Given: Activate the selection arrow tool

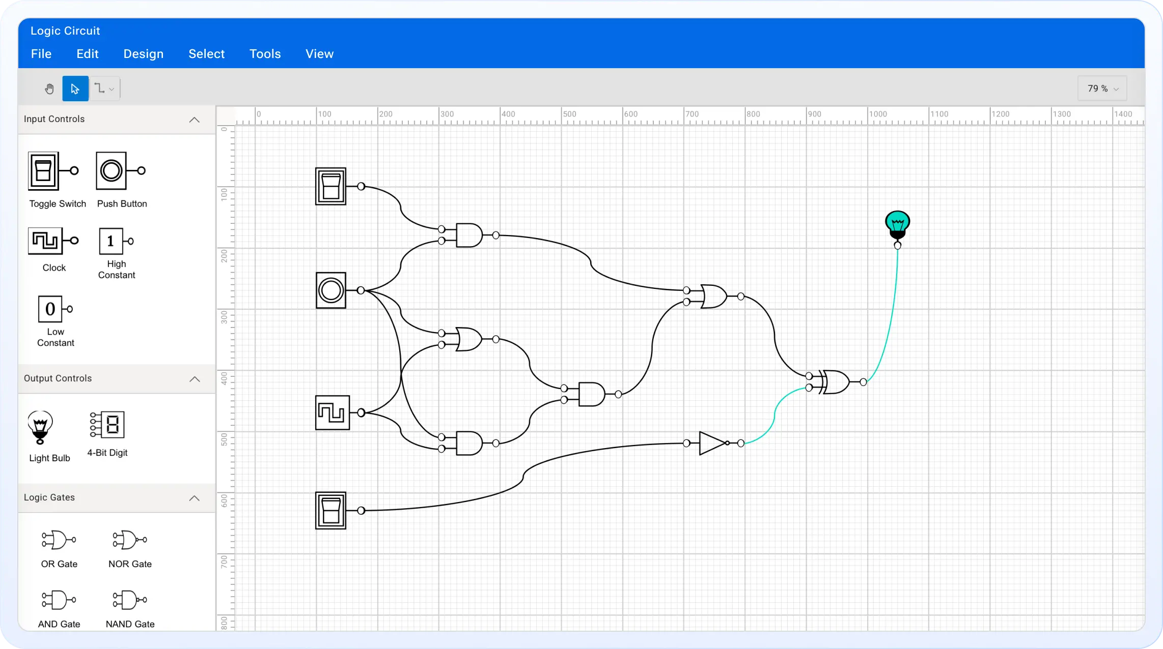Looking at the screenshot, I should tap(75, 88).
